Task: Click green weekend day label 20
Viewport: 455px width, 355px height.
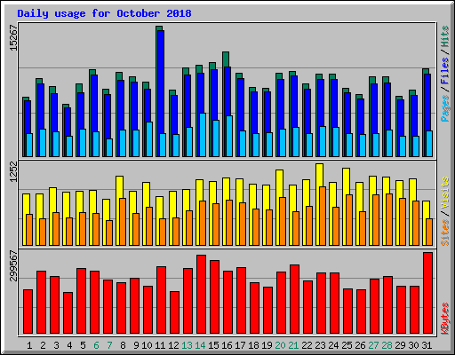Action: 280,345
